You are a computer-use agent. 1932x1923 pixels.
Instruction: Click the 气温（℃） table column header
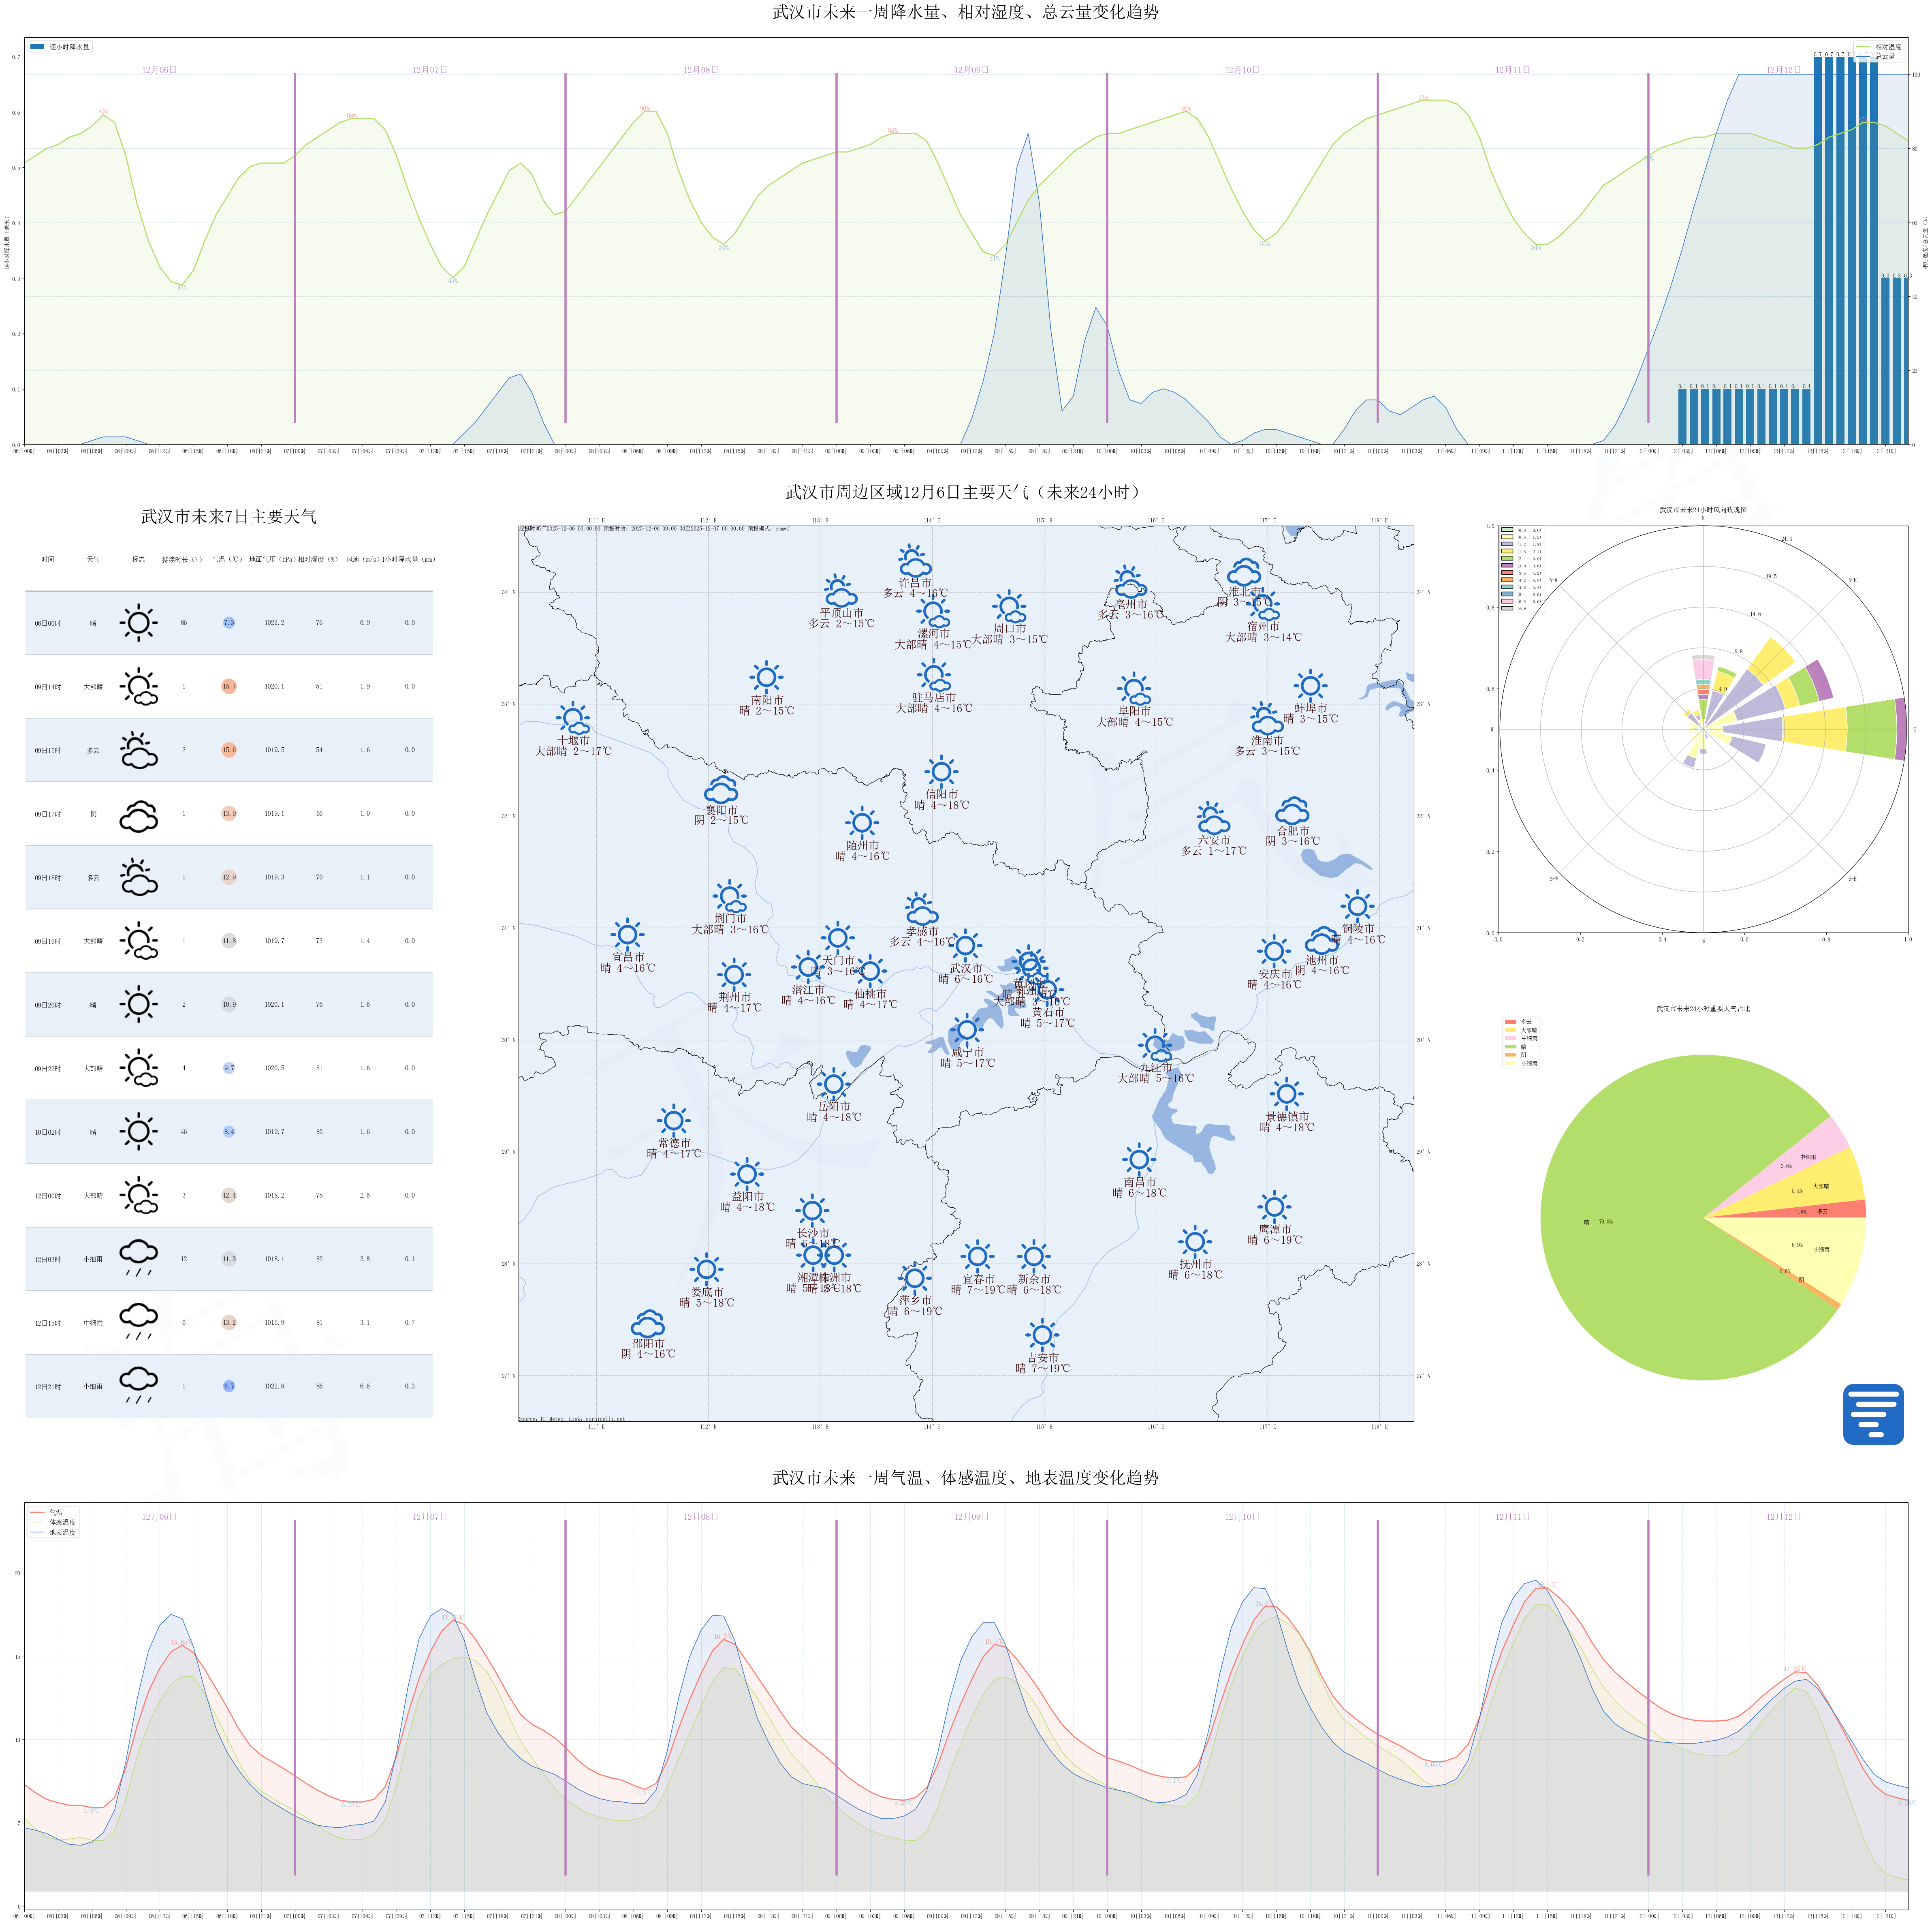(228, 559)
